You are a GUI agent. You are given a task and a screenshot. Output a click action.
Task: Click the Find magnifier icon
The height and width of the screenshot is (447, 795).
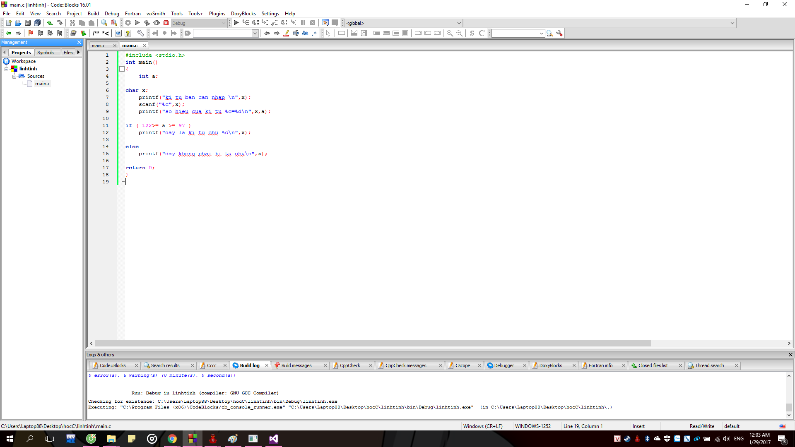(x=104, y=23)
